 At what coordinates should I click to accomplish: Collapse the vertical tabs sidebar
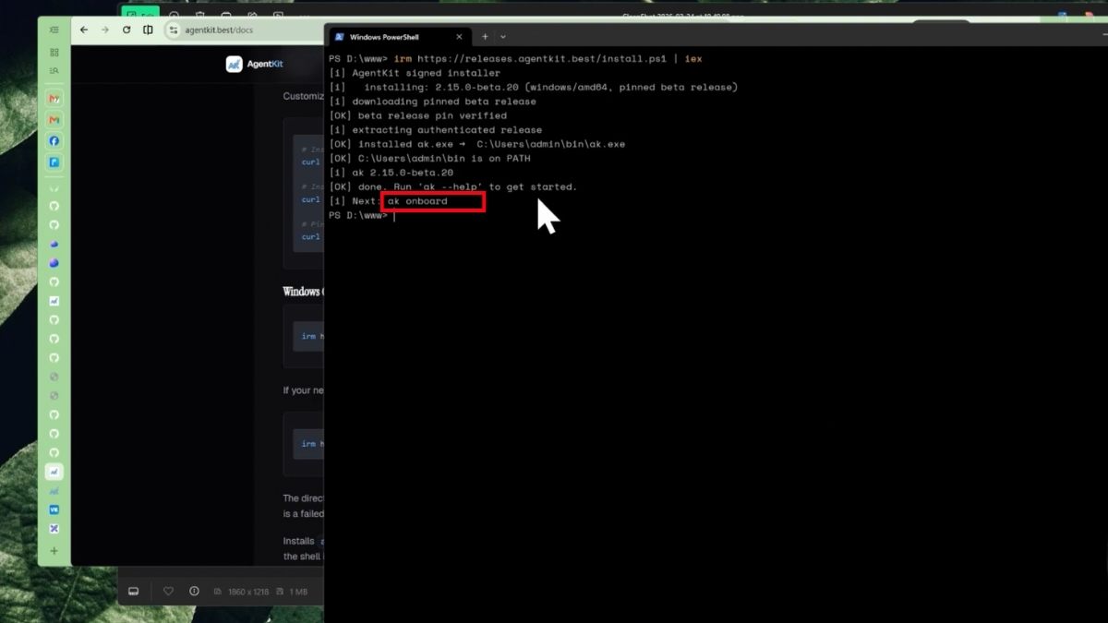point(54,30)
